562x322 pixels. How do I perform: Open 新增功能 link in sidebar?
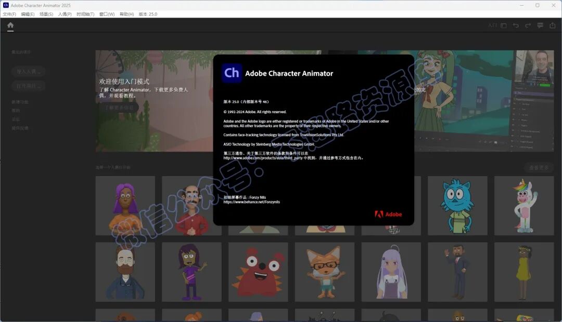pos(20,102)
